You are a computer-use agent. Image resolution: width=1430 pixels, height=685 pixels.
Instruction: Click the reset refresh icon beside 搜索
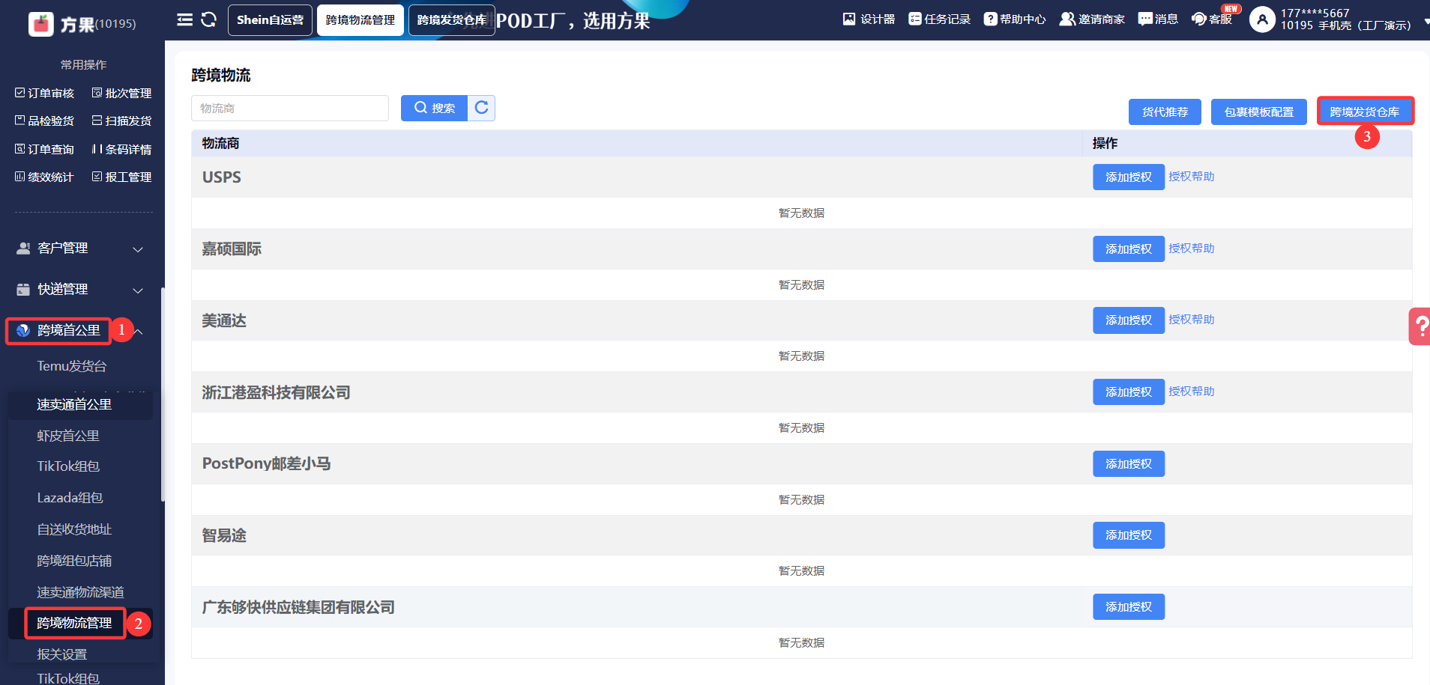point(481,108)
